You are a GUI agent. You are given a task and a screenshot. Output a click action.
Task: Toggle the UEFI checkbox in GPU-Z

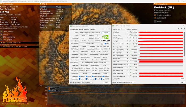pyautogui.click(x=105, y=44)
